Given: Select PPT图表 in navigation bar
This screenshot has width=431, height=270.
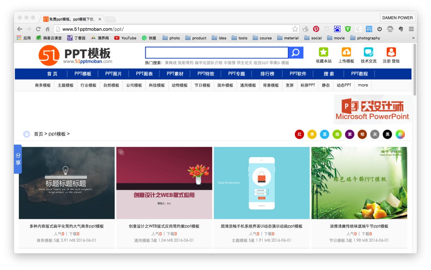Looking at the screenshot, I should coord(144,74).
